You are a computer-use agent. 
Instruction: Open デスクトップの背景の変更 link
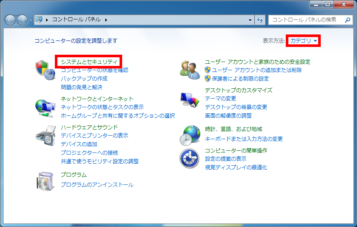(236, 107)
